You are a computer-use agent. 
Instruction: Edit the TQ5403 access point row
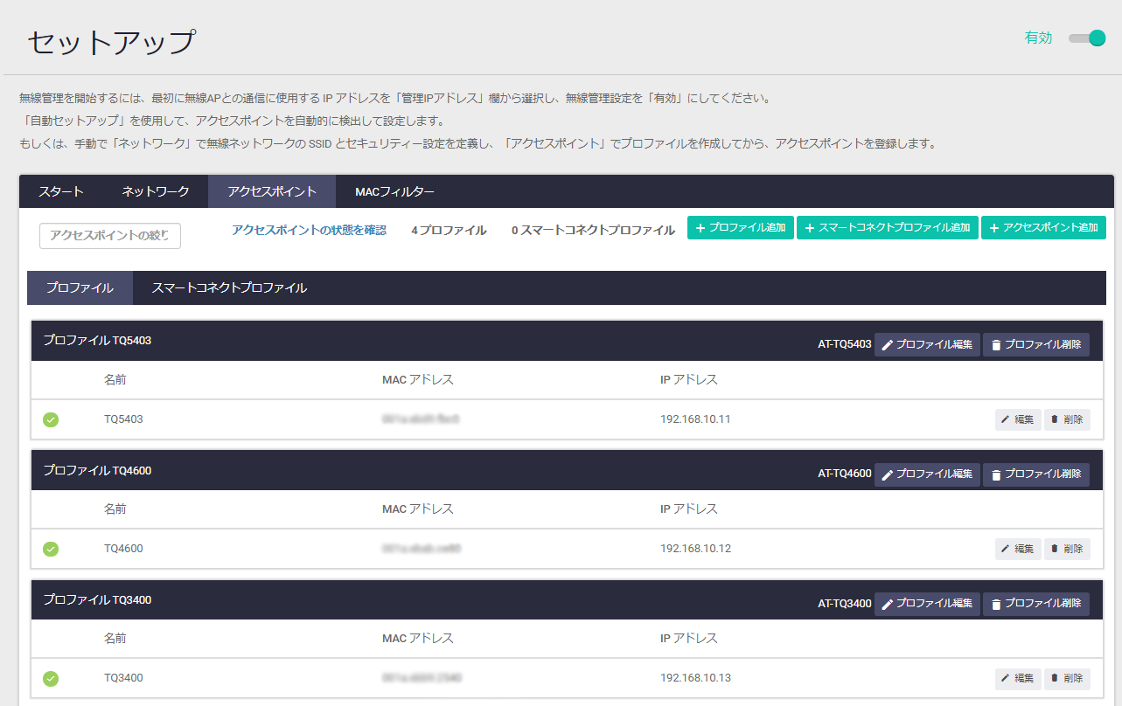pyautogui.click(x=1017, y=419)
